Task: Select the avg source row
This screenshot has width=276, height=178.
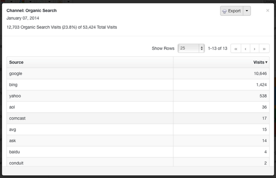Action: [138, 129]
